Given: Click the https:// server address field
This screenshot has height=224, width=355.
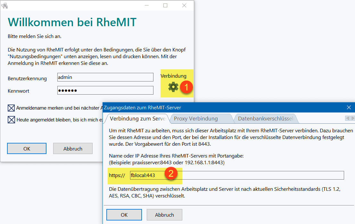Looking at the screenshot, I should click(x=236, y=175).
